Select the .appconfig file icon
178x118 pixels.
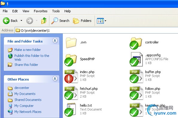[x=136, y=59]
